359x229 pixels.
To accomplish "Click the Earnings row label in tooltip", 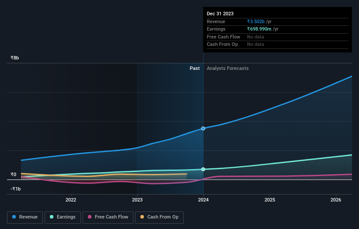I will (x=216, y=29).
